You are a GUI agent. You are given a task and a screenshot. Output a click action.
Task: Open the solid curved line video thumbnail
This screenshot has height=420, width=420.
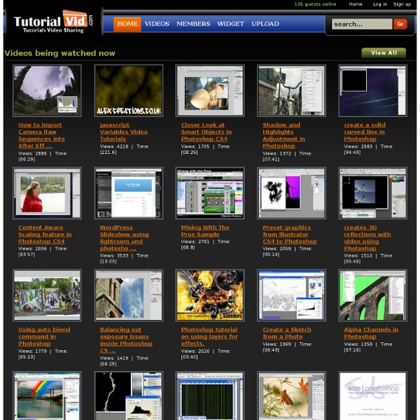[x=372, y=90]
